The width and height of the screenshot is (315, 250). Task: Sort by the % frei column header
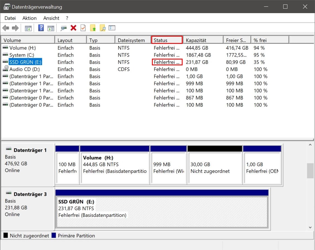pyautogui.click(x=270, y=40)
